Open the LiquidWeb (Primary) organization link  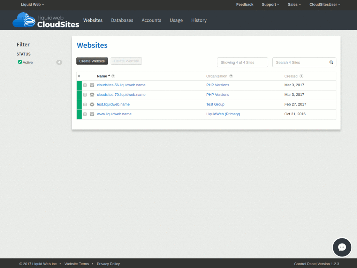(x=223, y=114)
